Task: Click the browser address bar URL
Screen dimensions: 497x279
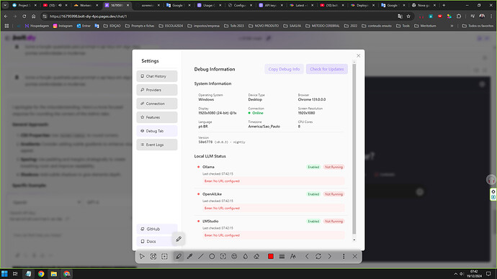Action: 88,16
